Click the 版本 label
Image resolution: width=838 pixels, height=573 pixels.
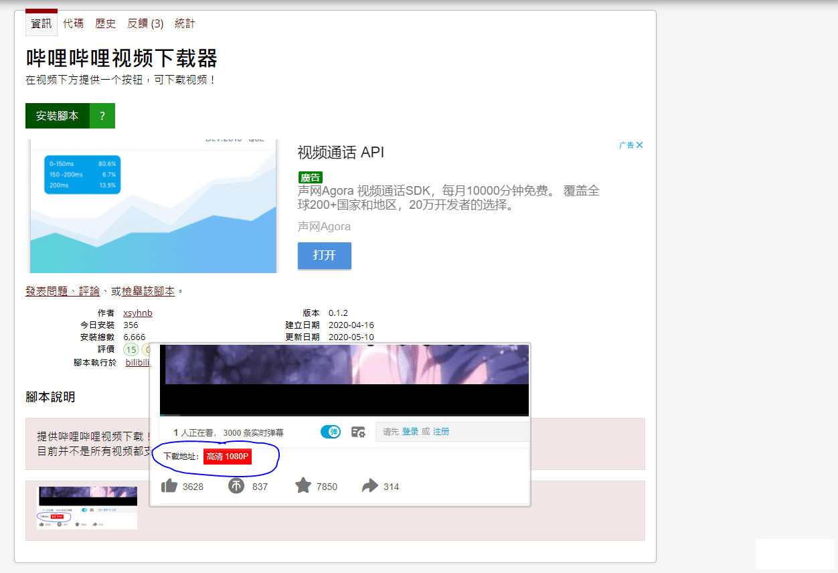[311, 313]
